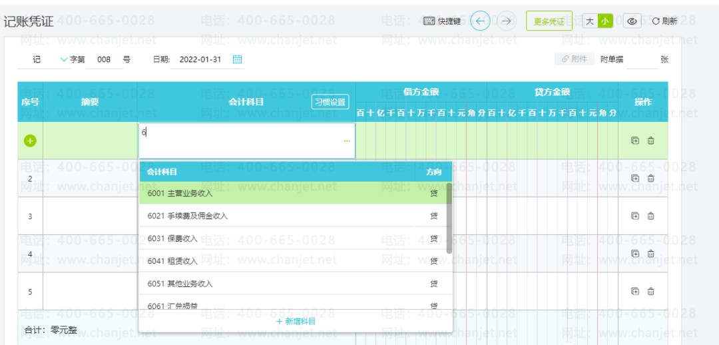Image resolution: width=719 pixels, height=345 pixels.
Task: Copy row 3 using its copy icon
Action: click(635, 216)
